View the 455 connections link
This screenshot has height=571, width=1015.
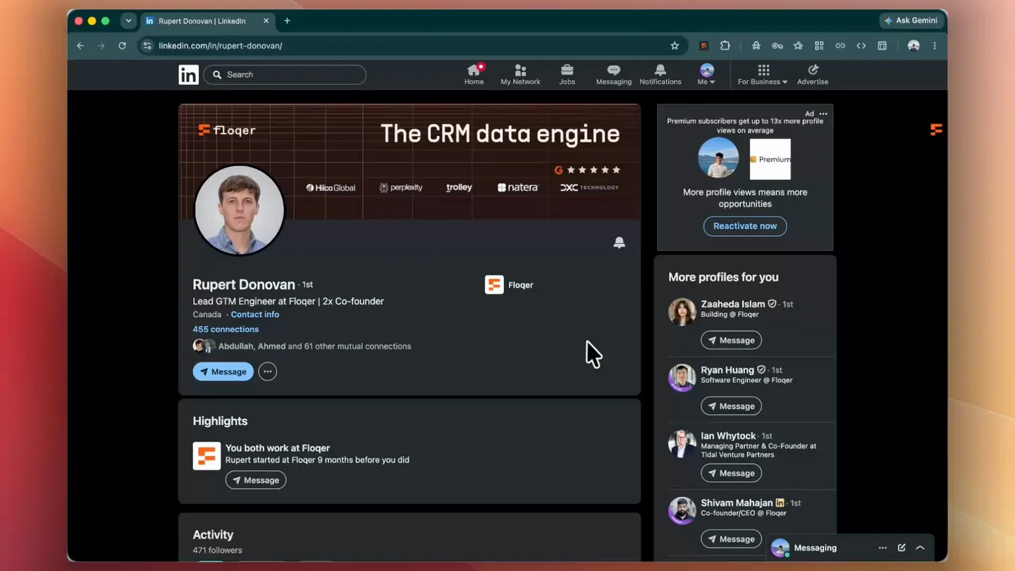(226, 329)
